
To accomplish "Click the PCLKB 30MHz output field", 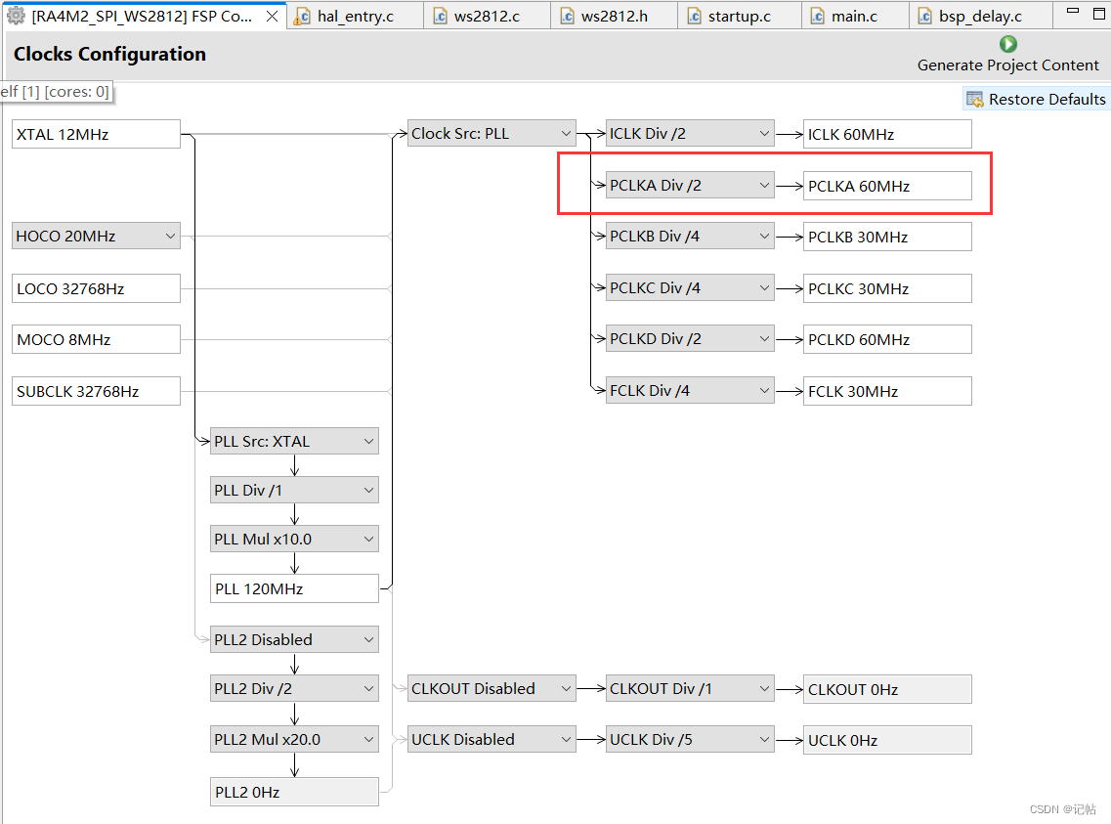I will pyautogui.click(x=887, y=237).
